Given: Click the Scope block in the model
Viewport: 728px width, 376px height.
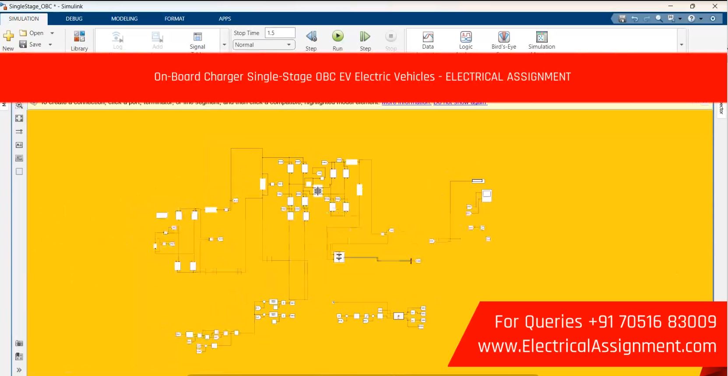Looking at the screenshot, I should [x=487, y=195].
